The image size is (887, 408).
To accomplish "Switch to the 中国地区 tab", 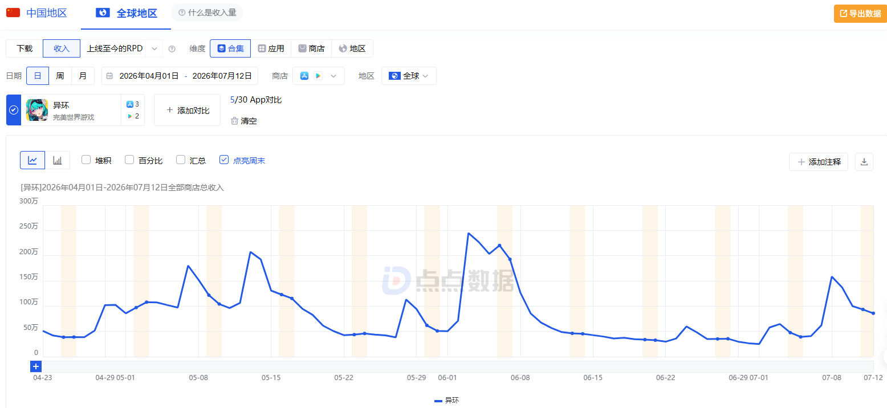I will (x=37, y=13).
